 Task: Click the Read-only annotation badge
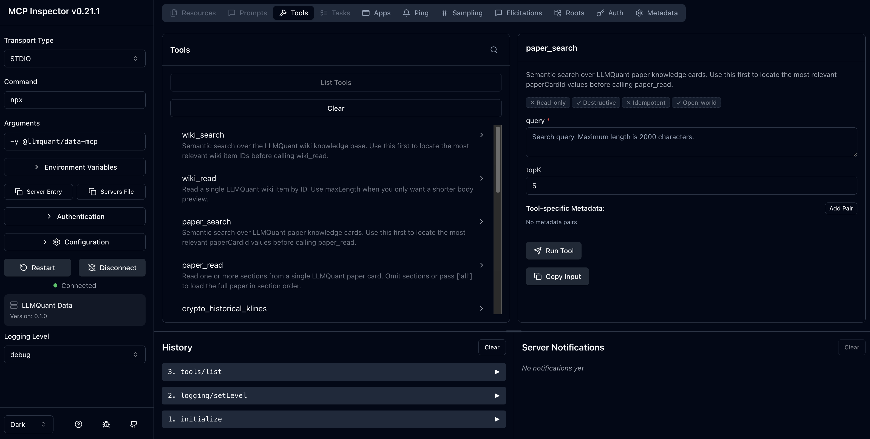pos(548,102)
